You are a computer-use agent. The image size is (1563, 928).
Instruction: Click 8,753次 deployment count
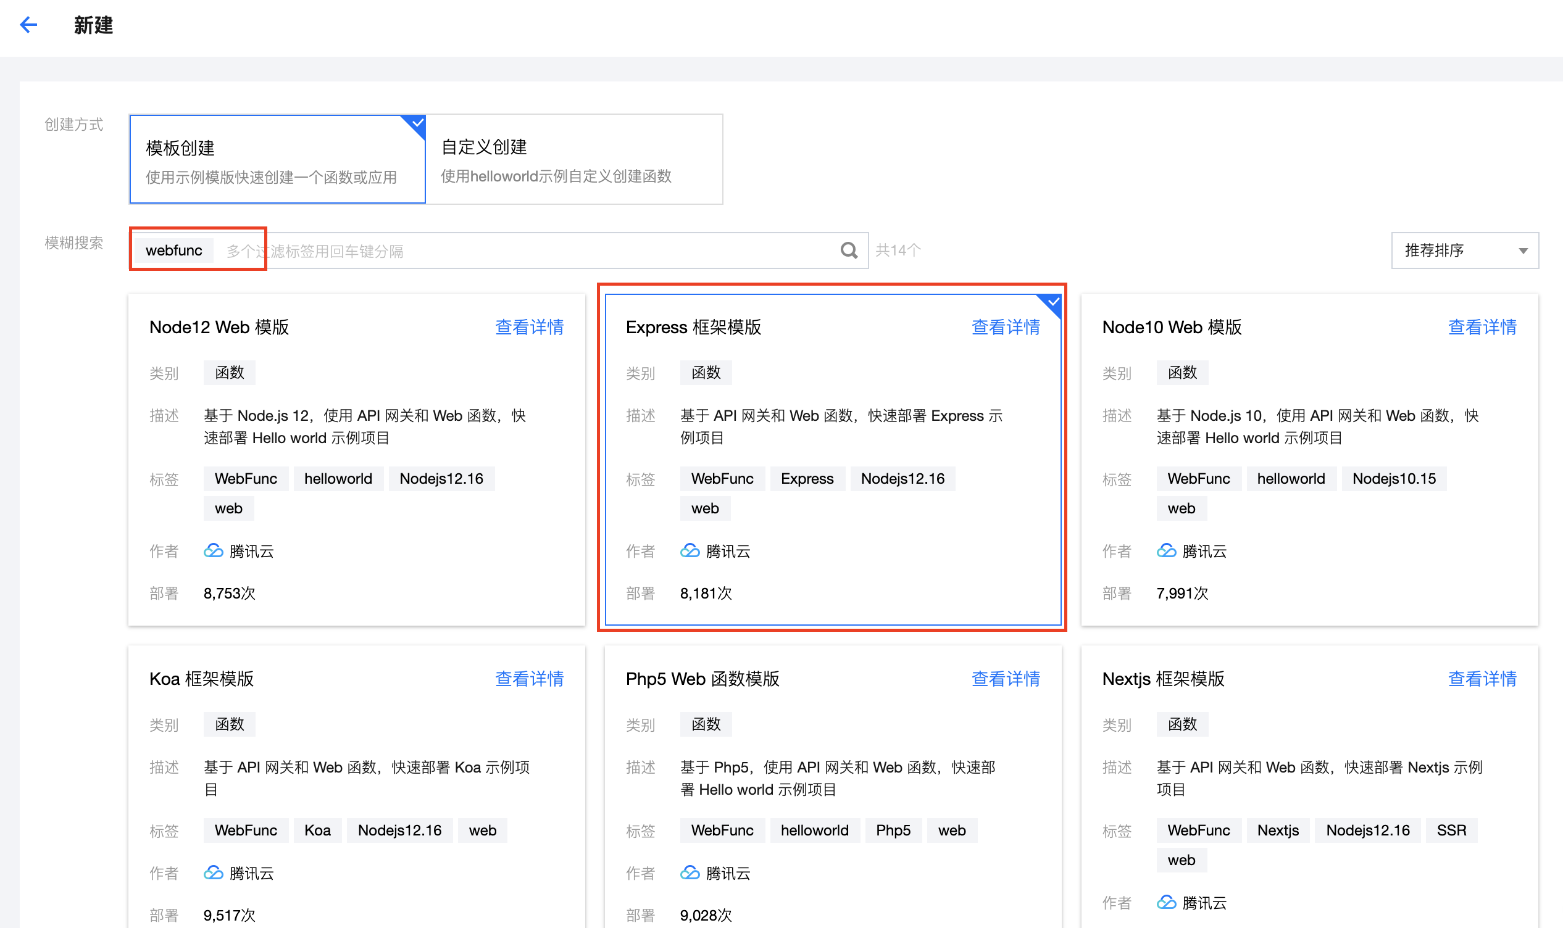tap(230, 594)
